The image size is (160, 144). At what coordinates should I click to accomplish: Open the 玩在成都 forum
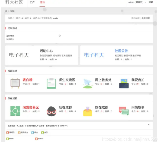(65, 107)
